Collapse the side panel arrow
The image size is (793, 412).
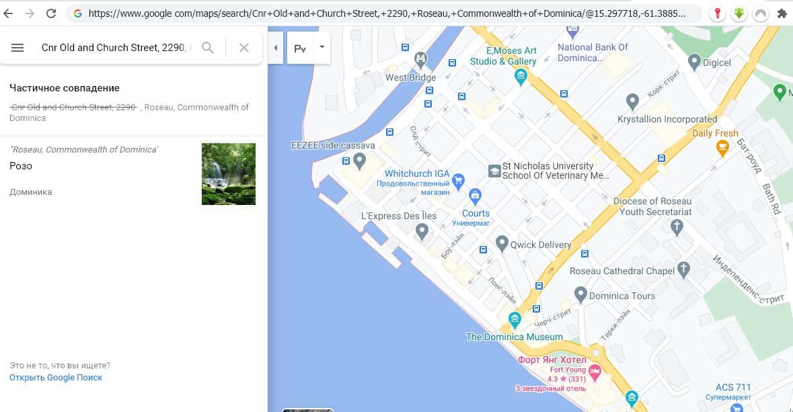pyautogui.click(x=275, y=48)
